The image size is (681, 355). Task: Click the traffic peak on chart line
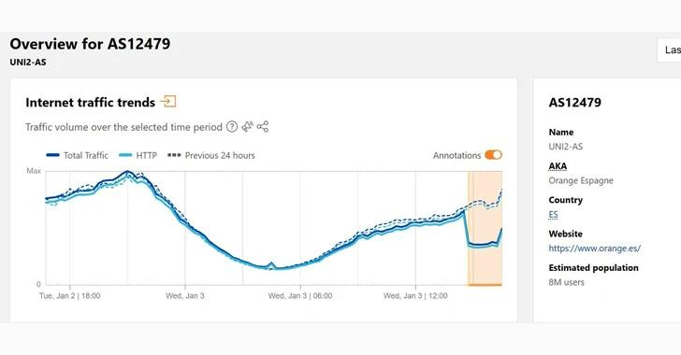click(x=127, y=172)
